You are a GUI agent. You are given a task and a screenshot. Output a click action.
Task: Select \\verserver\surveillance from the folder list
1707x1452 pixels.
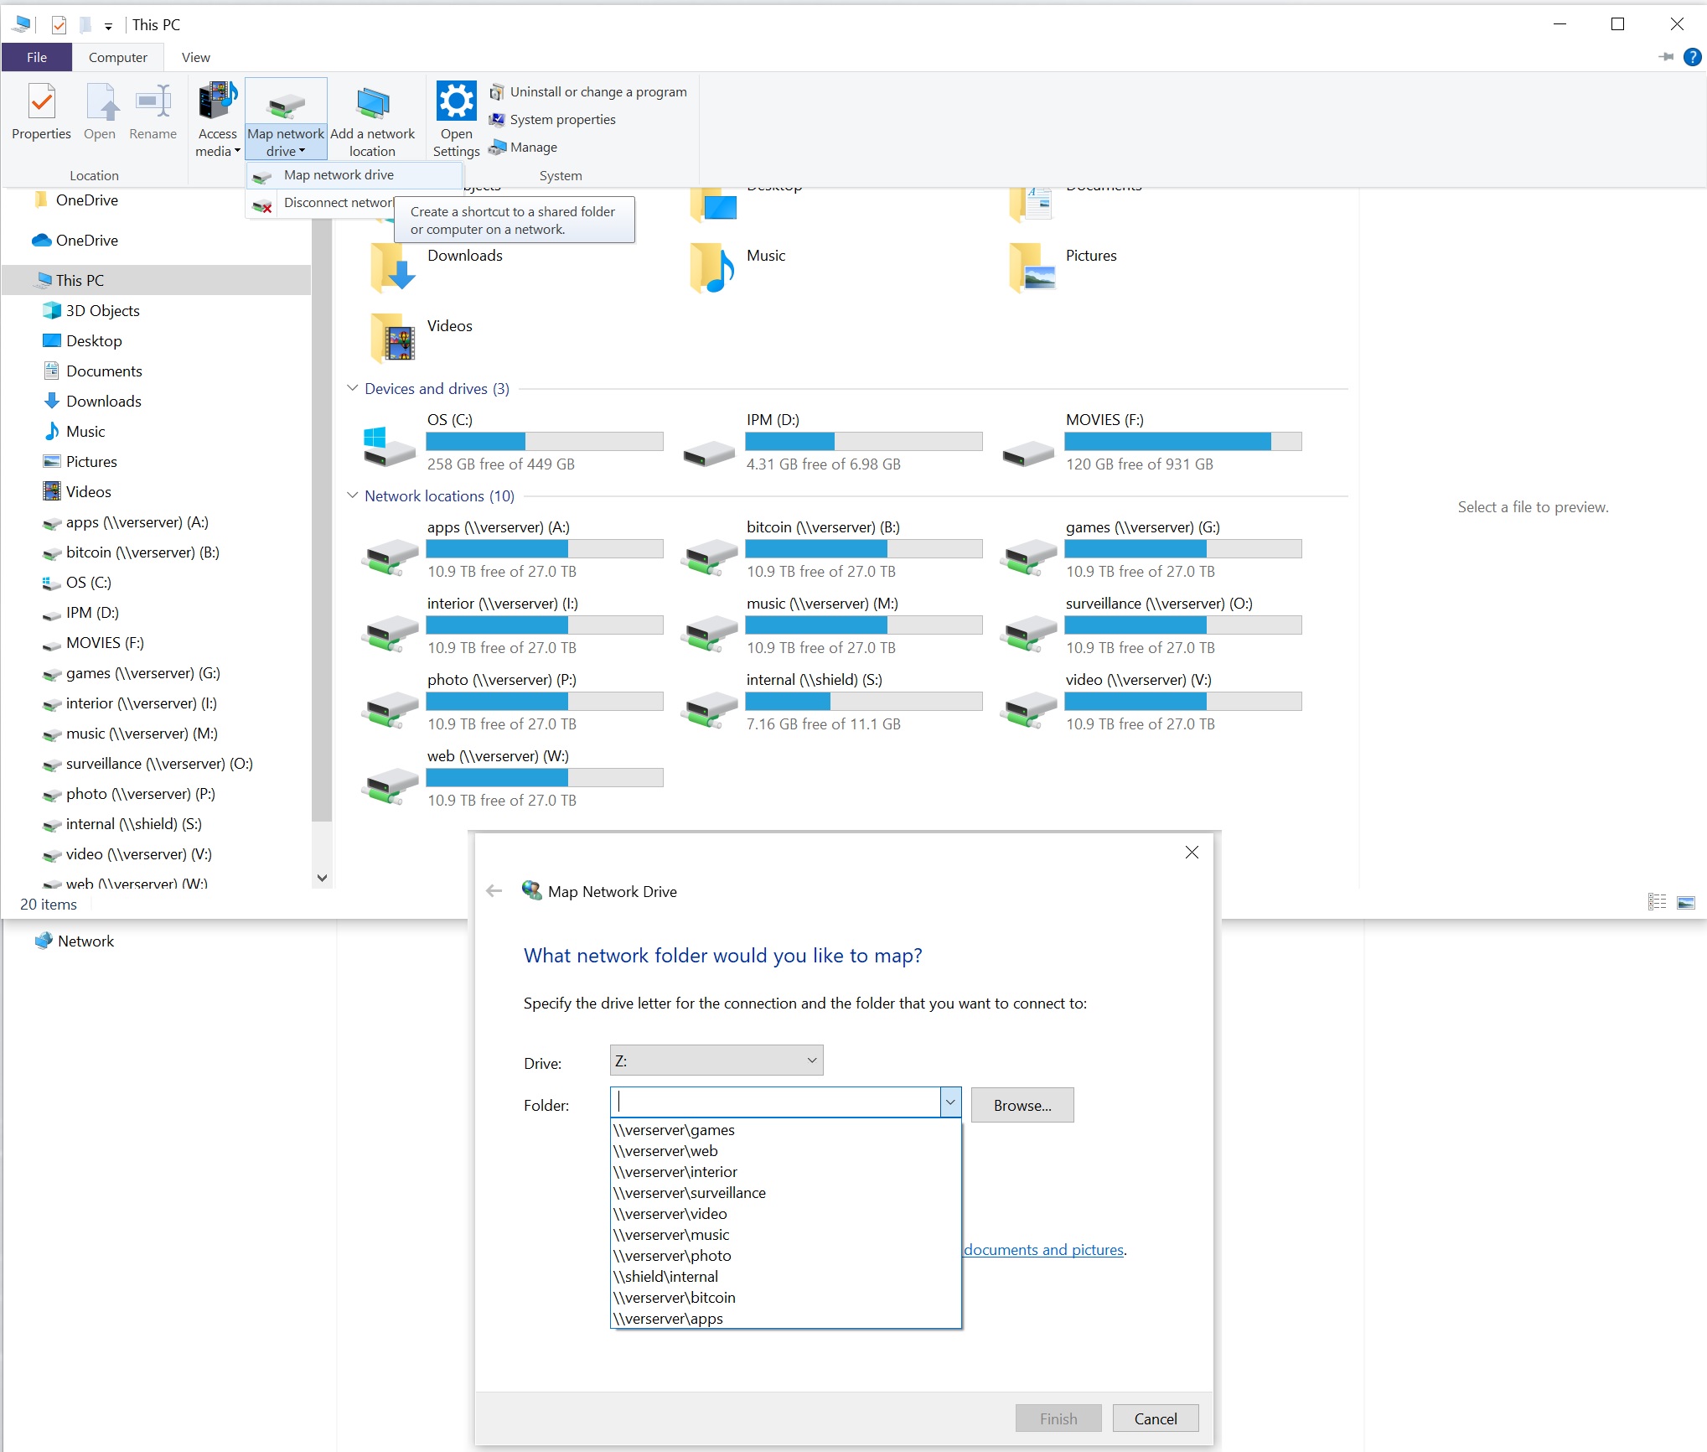(689, 1192)
